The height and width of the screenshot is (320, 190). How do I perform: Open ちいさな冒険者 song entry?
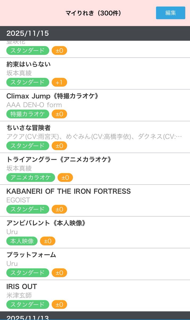point(28,128)
